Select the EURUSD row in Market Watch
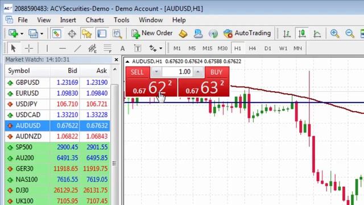This screenshot has height=205, width=364. point(57,93)
